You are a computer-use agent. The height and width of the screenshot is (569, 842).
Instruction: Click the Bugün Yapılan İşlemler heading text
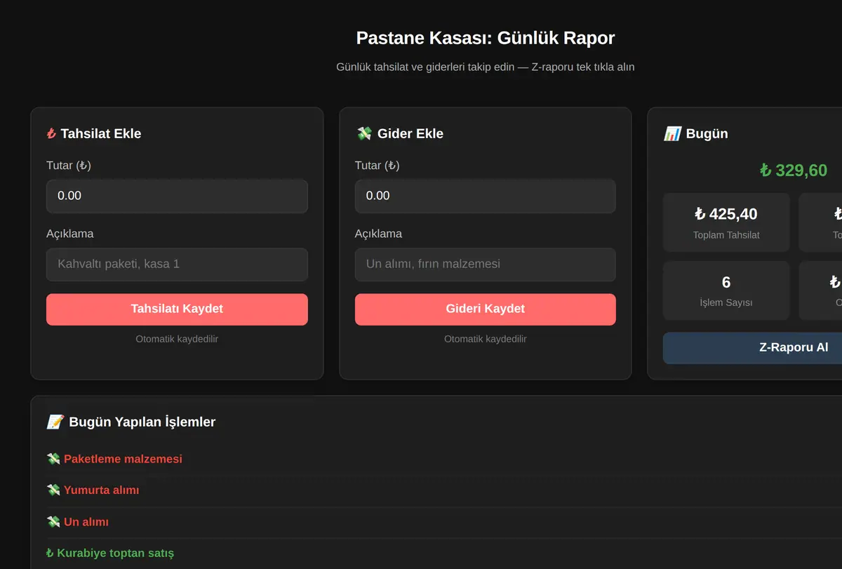142,422
